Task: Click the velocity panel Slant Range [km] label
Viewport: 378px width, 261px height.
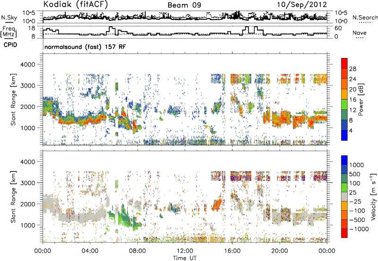Action: click(x=13, y=196)
